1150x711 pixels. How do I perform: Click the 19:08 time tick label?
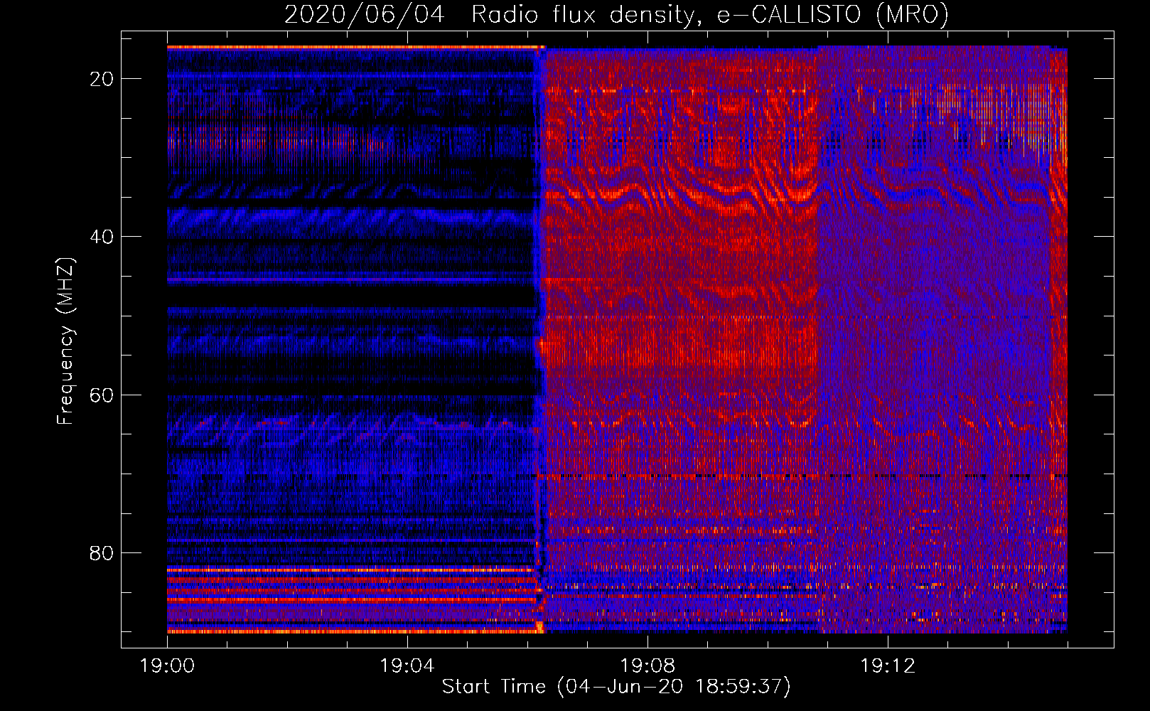click(x=647, y=666)
